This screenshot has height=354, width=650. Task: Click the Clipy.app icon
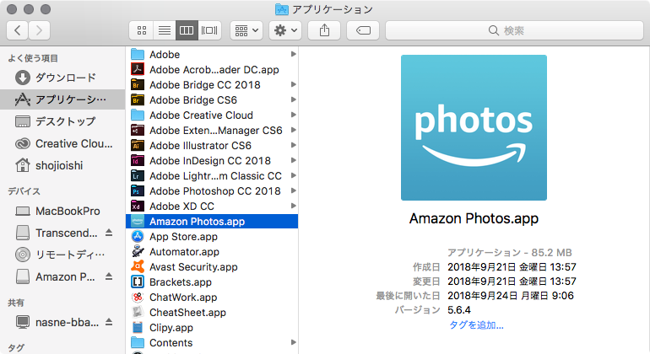[138, 328]
